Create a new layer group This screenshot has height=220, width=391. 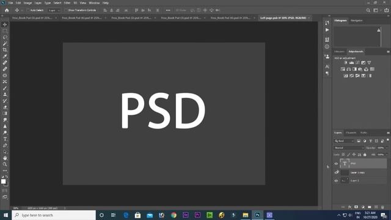369,207
